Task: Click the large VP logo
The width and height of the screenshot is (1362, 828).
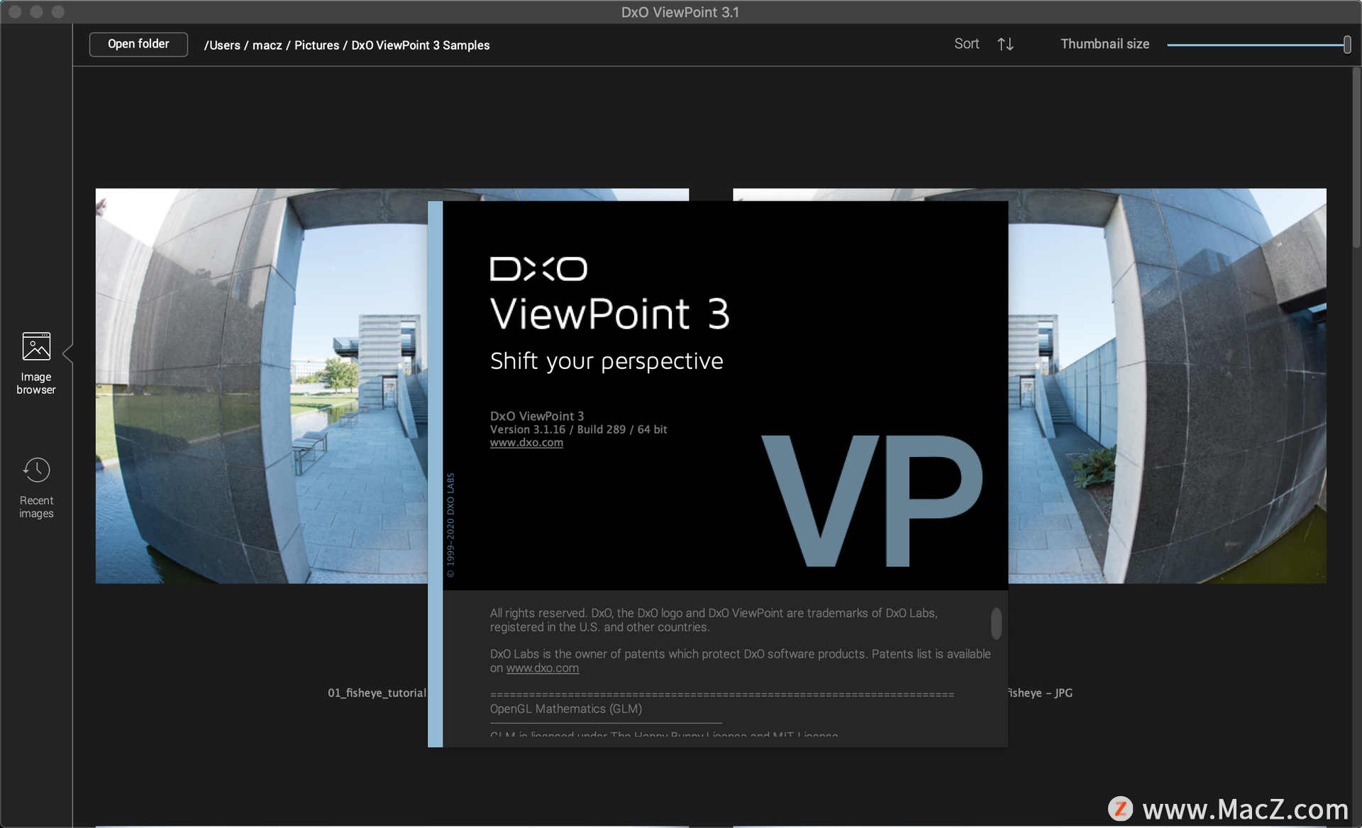Action: point(872,501)
